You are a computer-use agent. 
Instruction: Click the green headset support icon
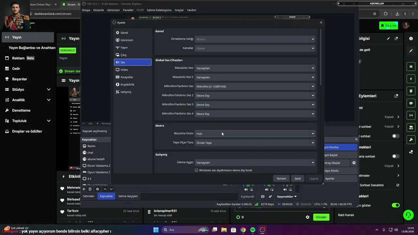(x=408, y=215)
